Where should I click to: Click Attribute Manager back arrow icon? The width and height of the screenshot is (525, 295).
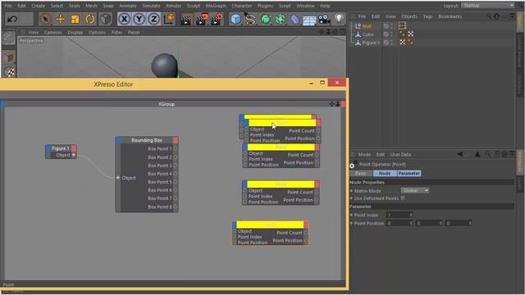click(460, 154)
